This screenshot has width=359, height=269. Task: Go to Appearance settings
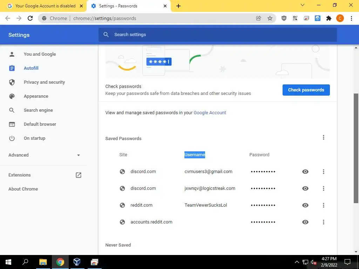point(36,96)
